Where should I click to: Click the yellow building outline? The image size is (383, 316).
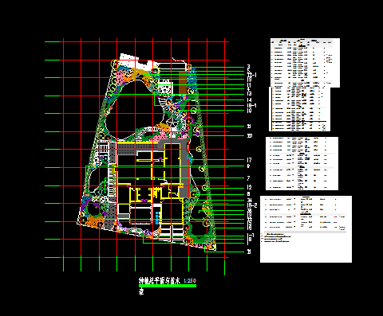click(150, 183)
